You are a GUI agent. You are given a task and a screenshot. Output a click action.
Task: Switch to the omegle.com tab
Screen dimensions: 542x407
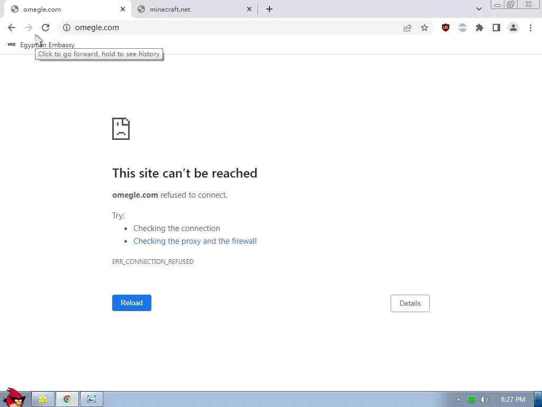tap(67, 10)
